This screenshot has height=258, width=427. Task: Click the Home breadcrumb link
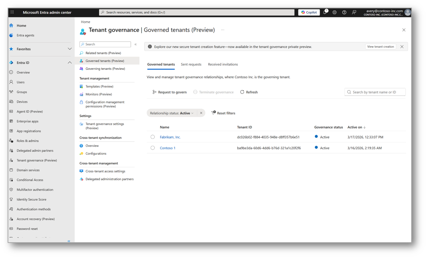point(86,22)
